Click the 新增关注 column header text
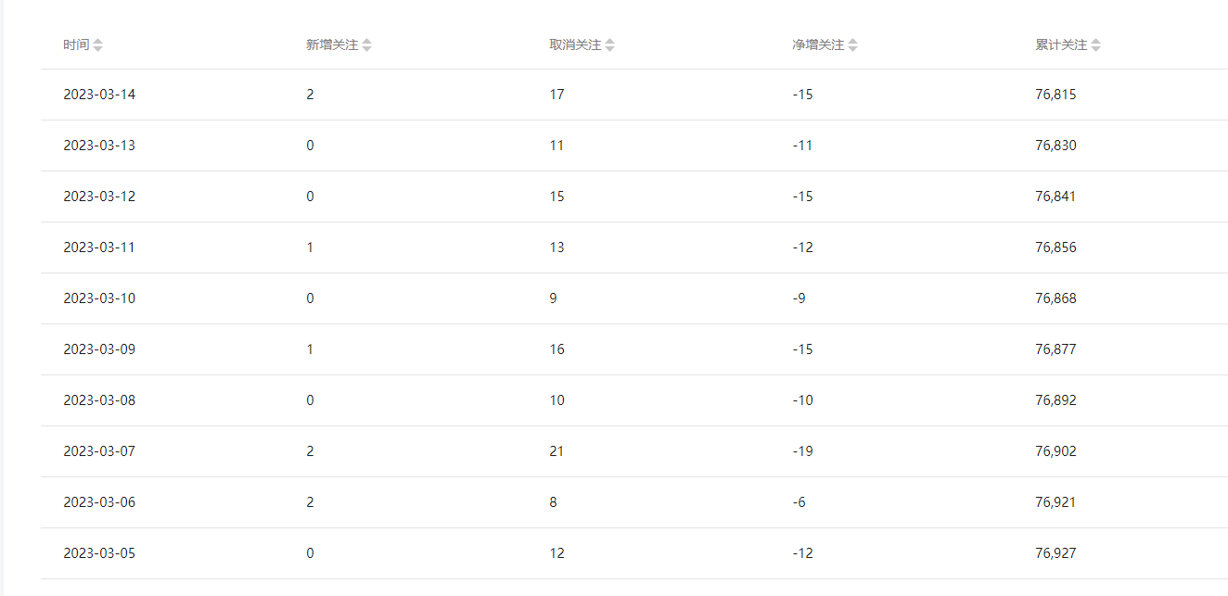The image size is (1228, 596). [332, 44]
